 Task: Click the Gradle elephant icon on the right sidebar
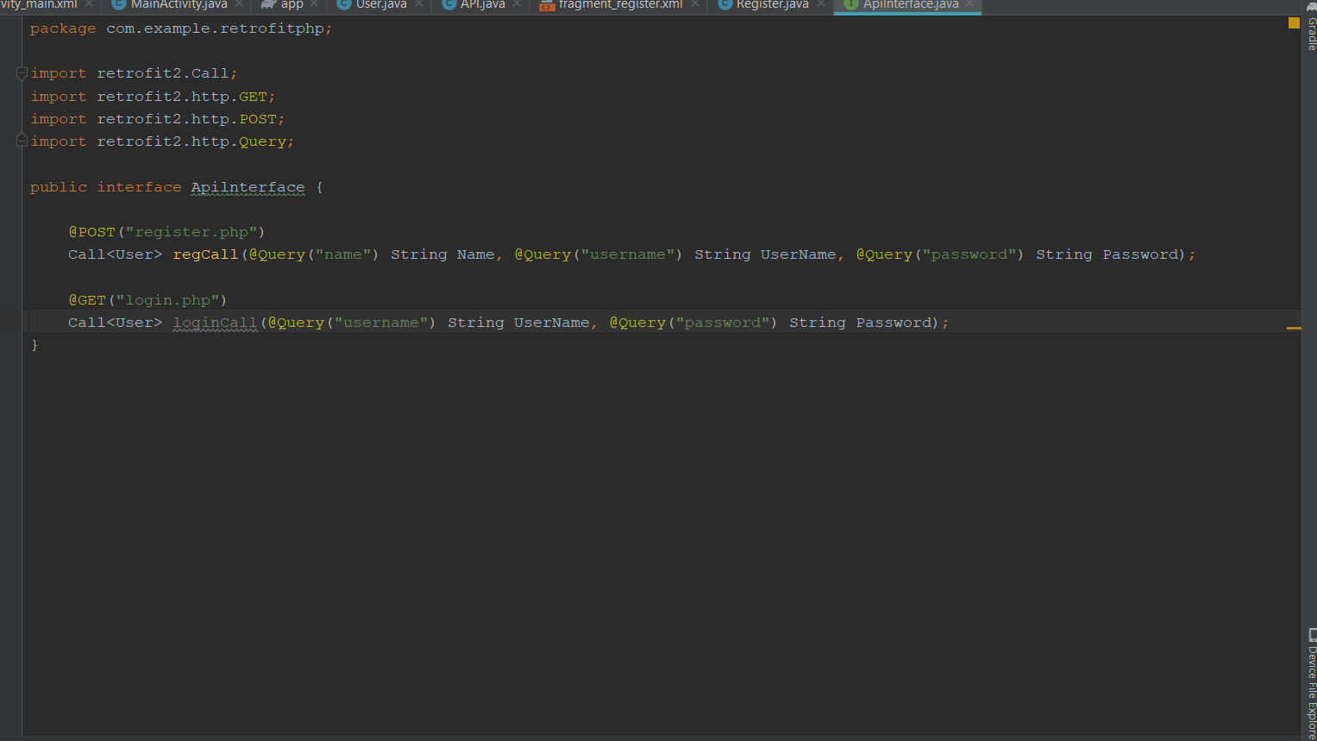(1311, 7)
